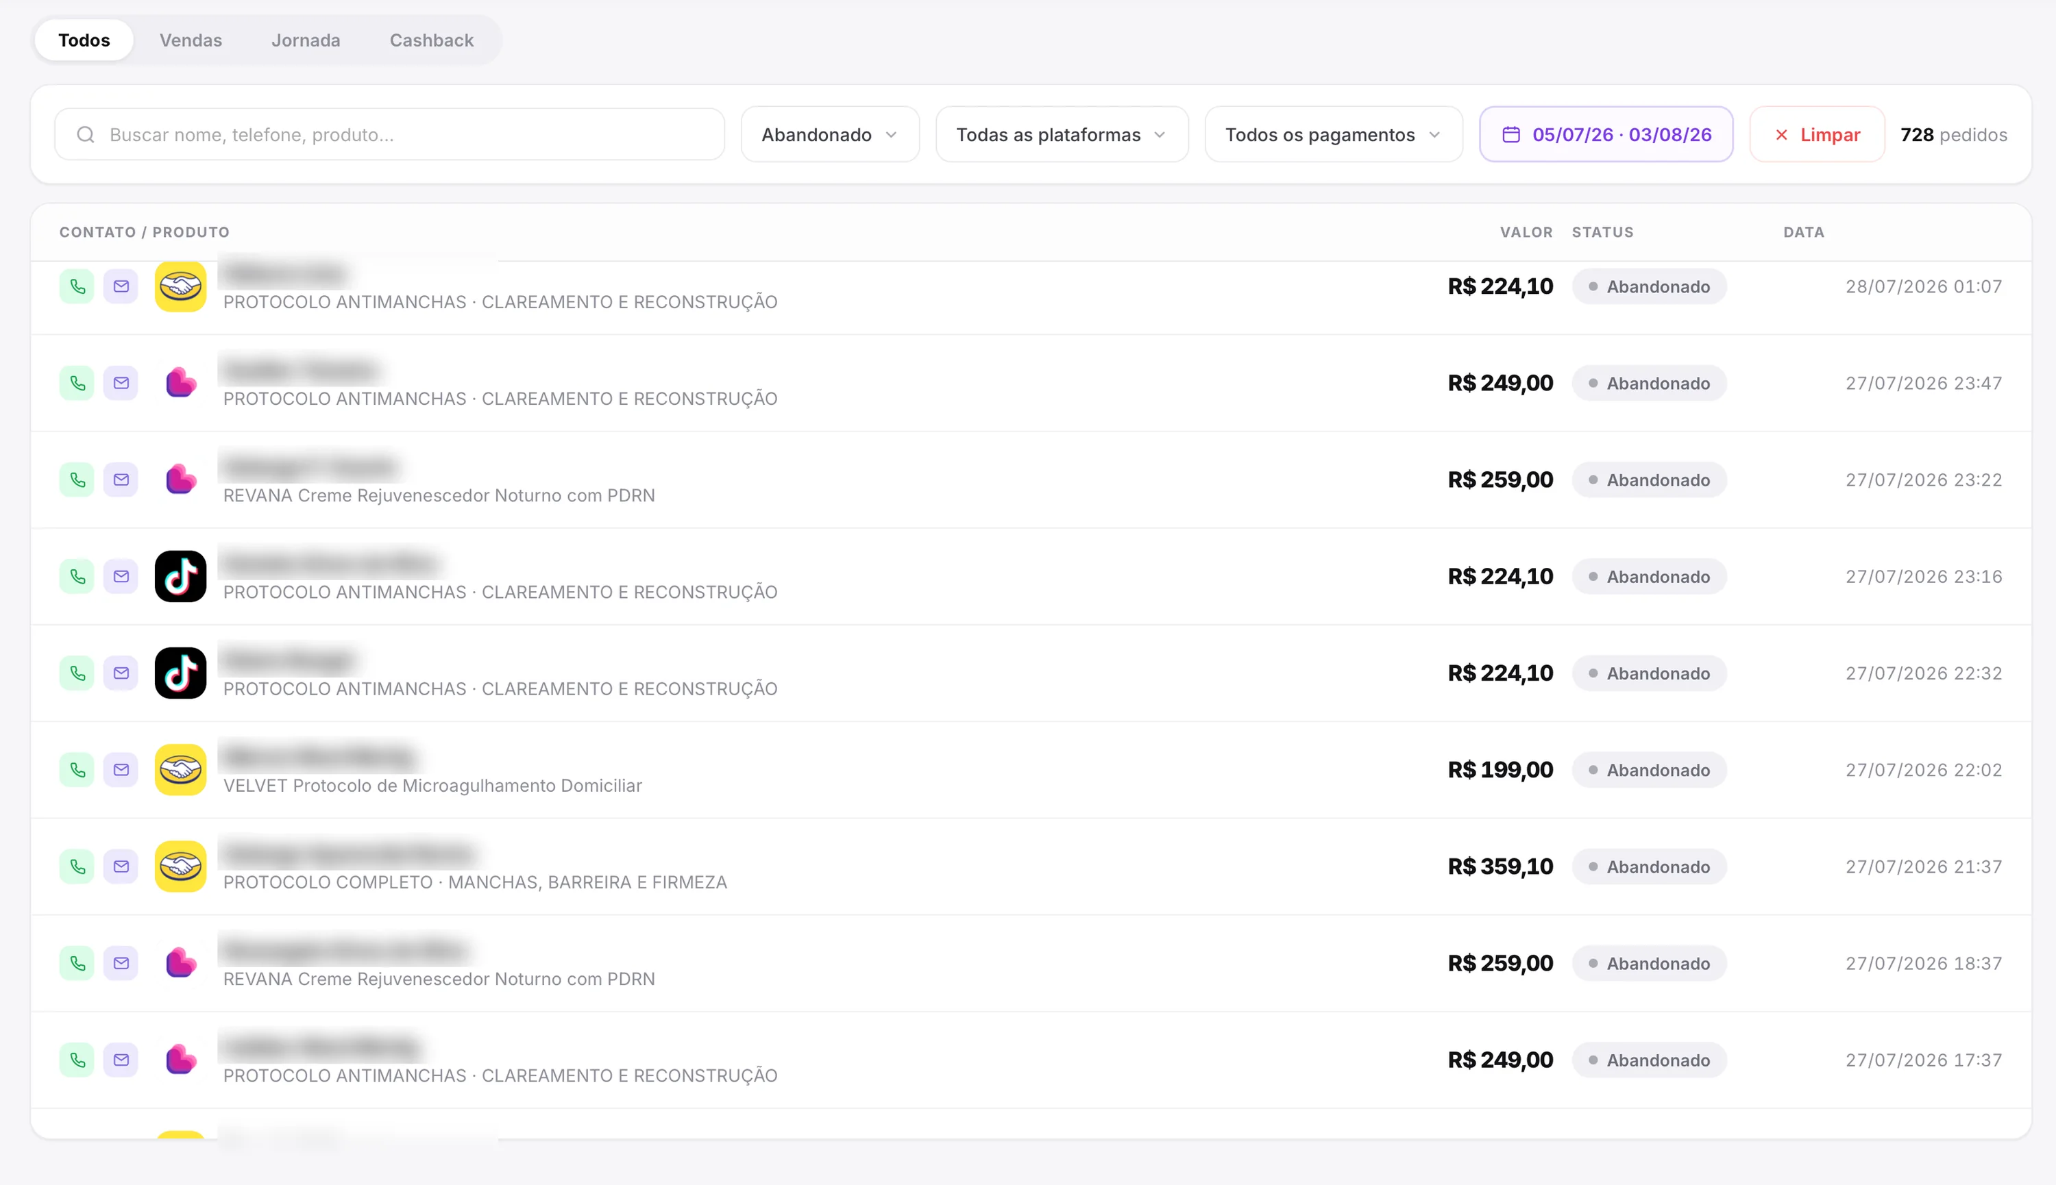2056x1185 pixels.
Task: Click calendar icon in date range filter
Action: 1511,134
